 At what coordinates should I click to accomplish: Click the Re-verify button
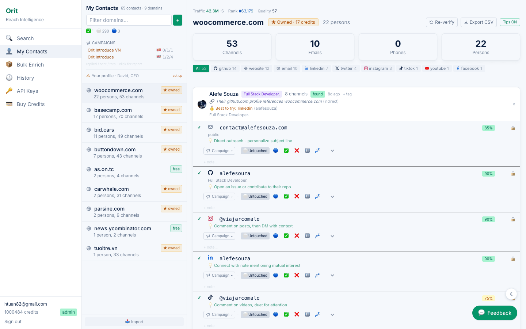point(442,22)
